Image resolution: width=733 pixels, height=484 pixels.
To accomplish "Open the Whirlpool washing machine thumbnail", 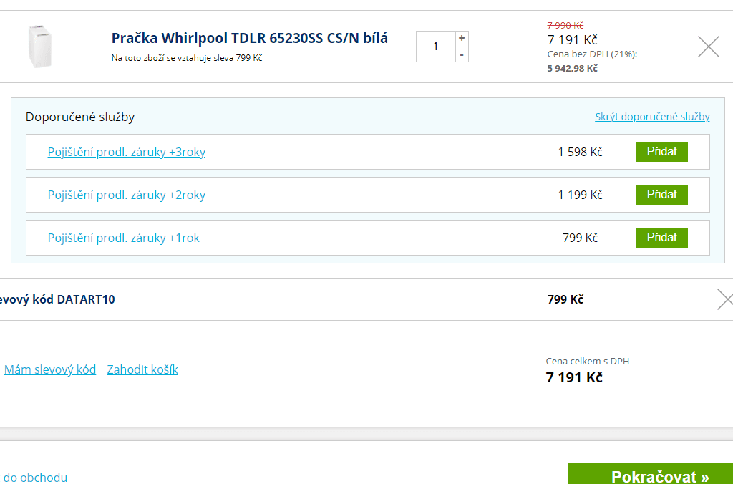I will (40, 47).
